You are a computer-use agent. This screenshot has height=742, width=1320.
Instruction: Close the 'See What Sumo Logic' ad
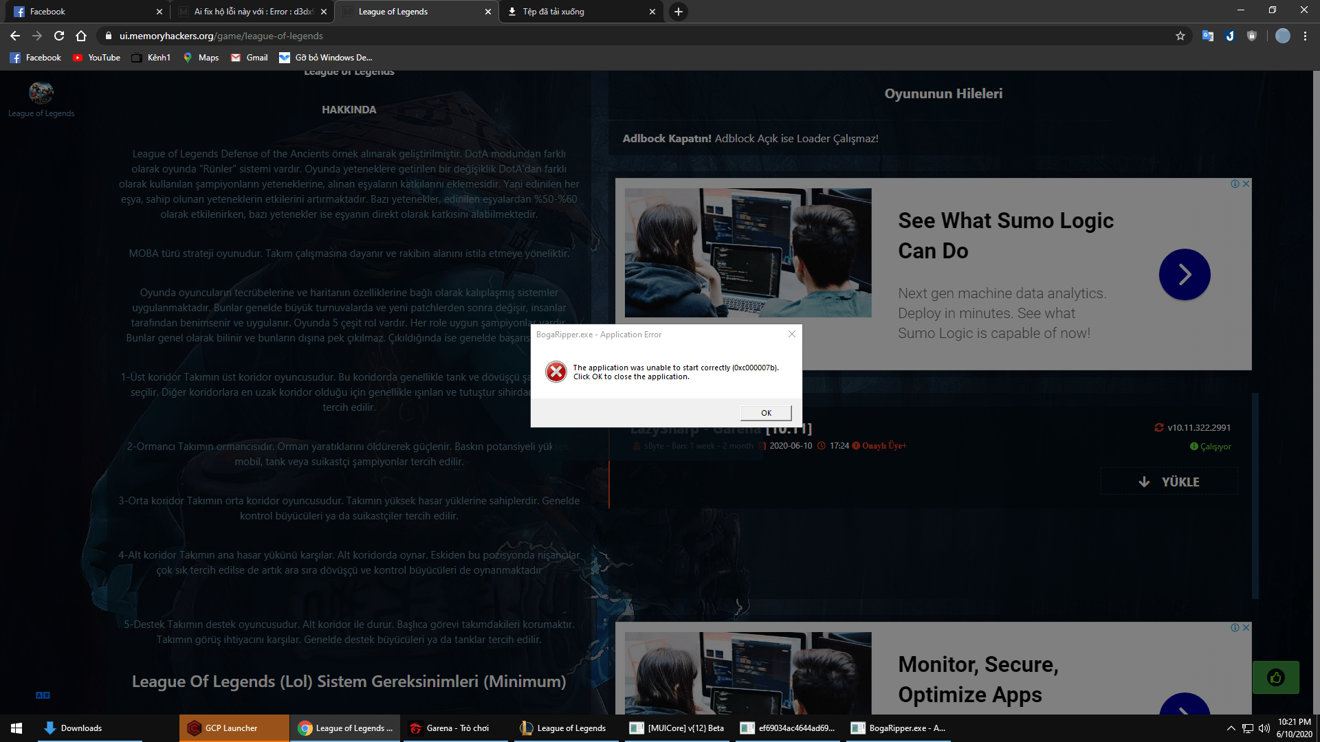click(x=1246, y=184)
